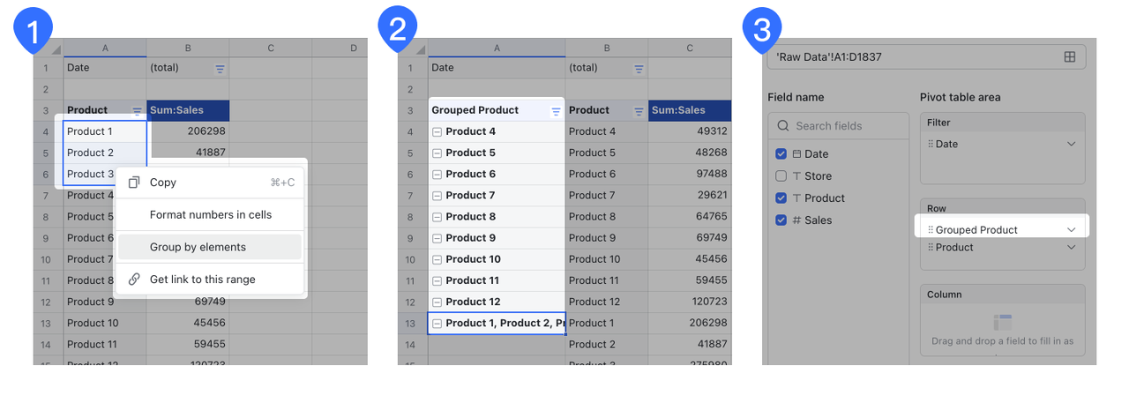Image resolution: width=1129 pixels, height=403 pixels.
Task: Click the filter icon in the (total) cell
Action: pyautogui.click(x=220, y=68)
